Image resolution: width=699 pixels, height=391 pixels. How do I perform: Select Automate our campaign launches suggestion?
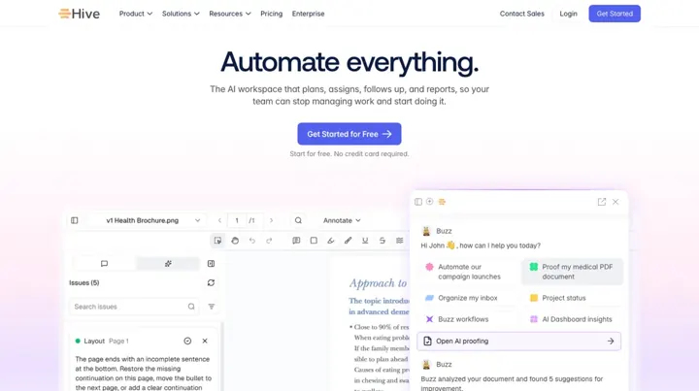[466, 272]
